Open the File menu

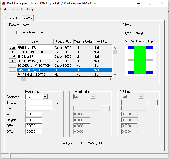coord(5,9)
